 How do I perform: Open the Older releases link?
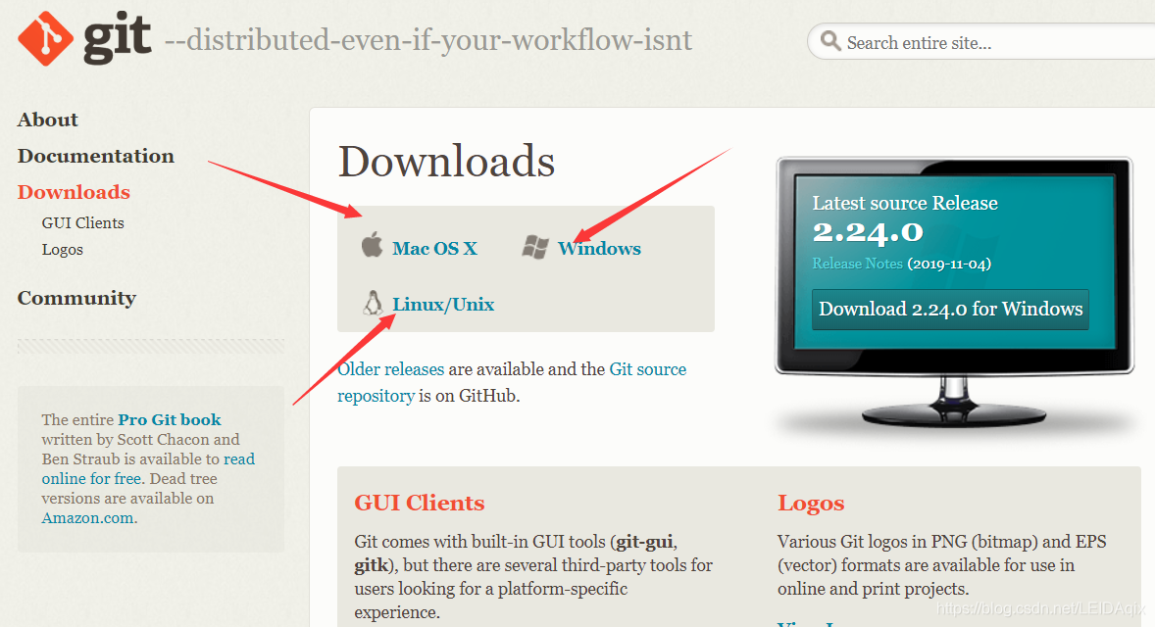(x=390, y=368)
